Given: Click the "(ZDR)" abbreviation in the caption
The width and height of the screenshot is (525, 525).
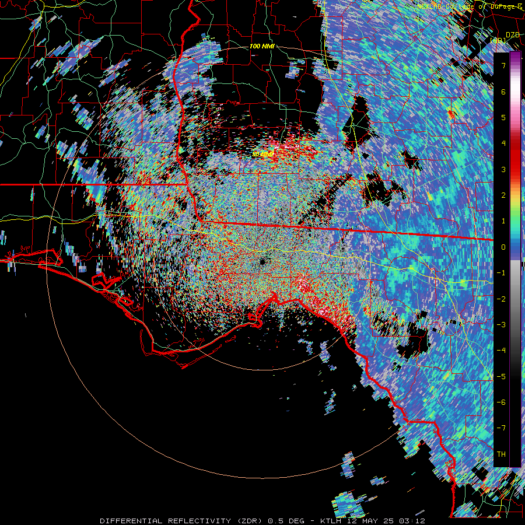Looking at the screenshot, I should click(250, 521).
